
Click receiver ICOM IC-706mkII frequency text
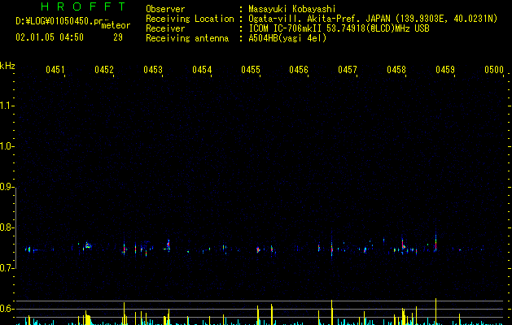pyautogui.click(x=339, y=28)
